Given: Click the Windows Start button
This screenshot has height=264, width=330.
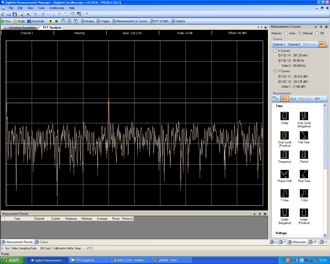Looking at the screenshot, I should (x=12, y=260).
